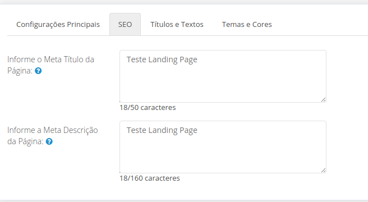Click the '18/160 caracteres' counter text

[x=150, y=178]
